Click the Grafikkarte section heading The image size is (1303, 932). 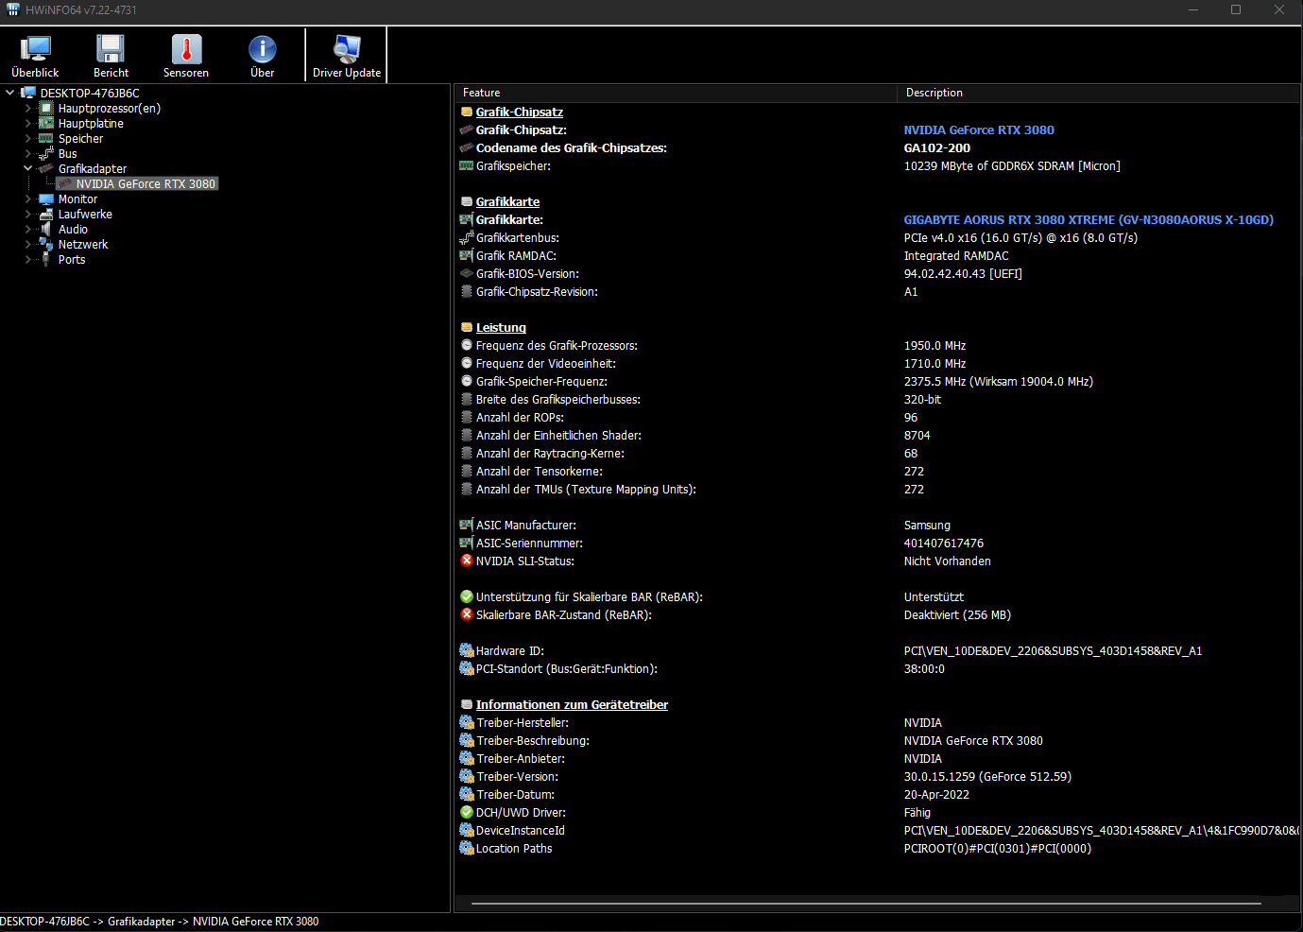(507, 202)
